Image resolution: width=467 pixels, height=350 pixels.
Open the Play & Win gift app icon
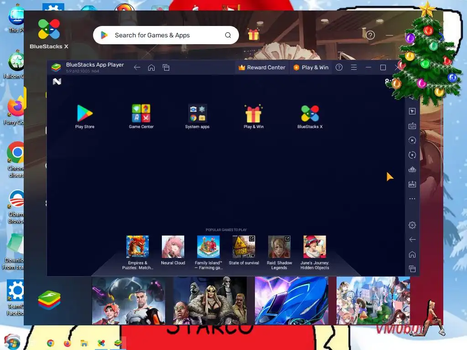coord(254,113)
